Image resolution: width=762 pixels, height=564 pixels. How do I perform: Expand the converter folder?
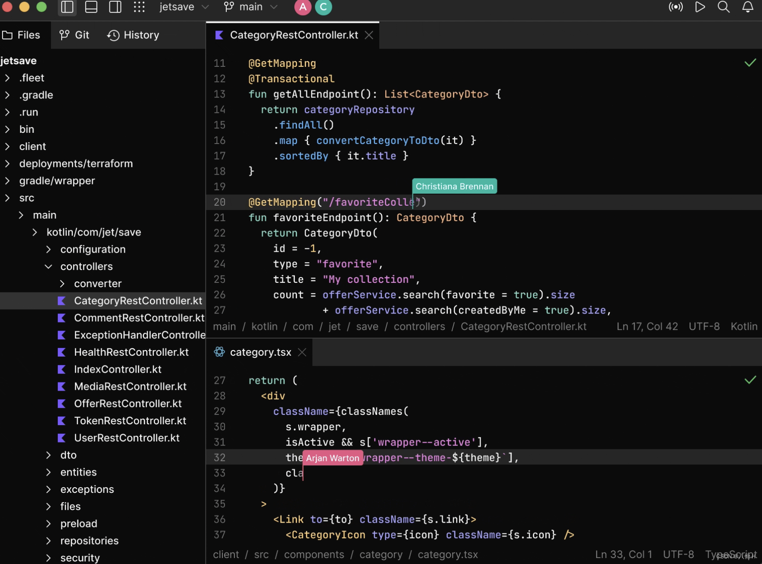pos(62,283)
